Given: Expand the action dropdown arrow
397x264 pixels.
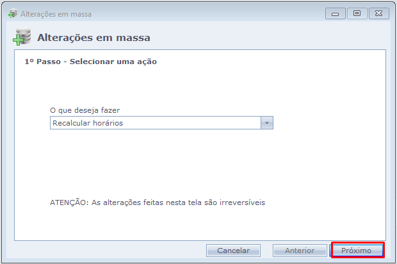Looking at the screenshot, I should click(x=267, y=123).
